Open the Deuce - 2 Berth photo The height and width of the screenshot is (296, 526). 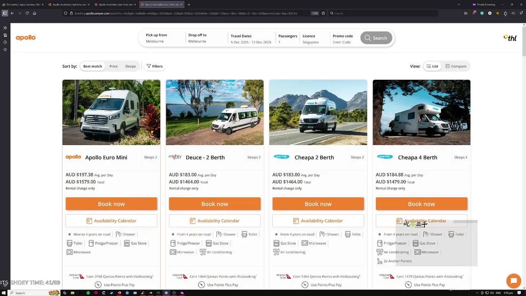coord(215,112)
